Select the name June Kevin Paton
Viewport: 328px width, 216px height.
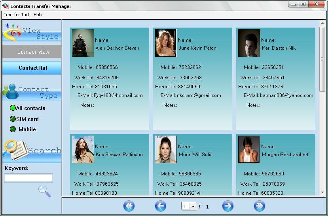point(197,48)
